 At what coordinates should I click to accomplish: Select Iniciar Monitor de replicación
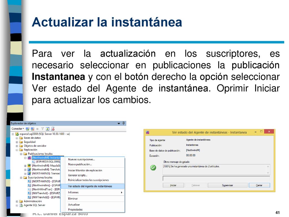93,170
